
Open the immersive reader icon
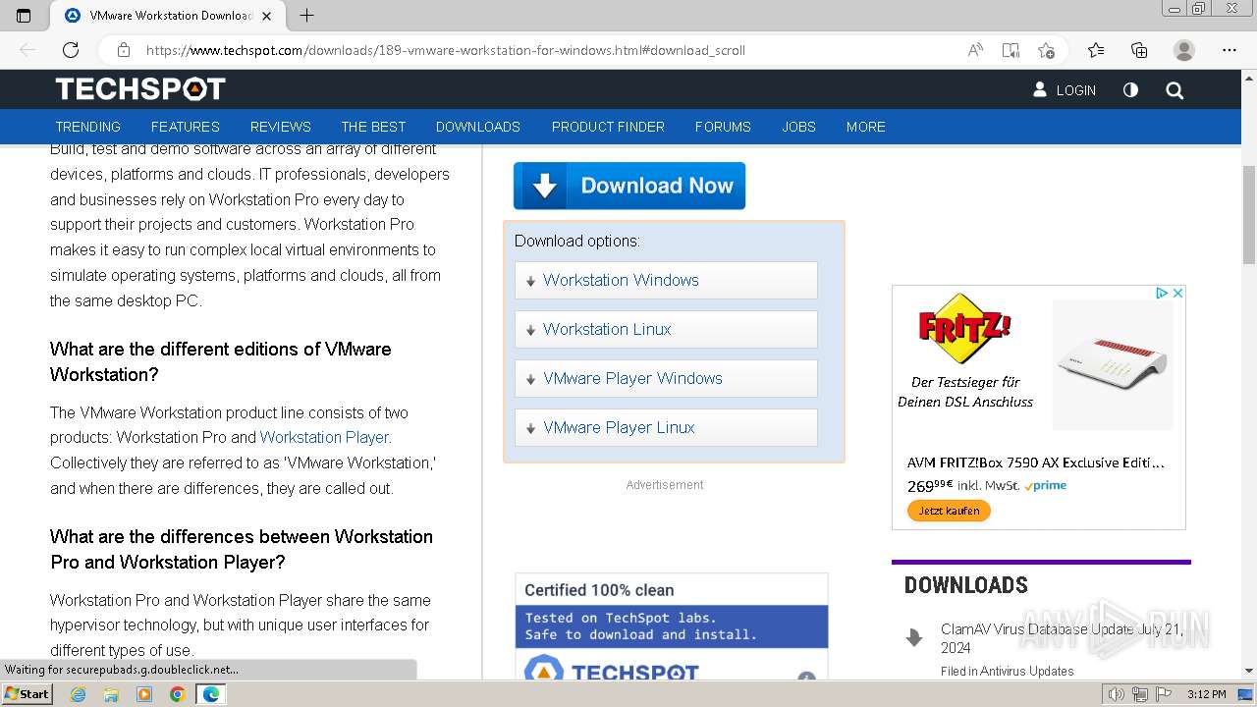click(1011, 50)
